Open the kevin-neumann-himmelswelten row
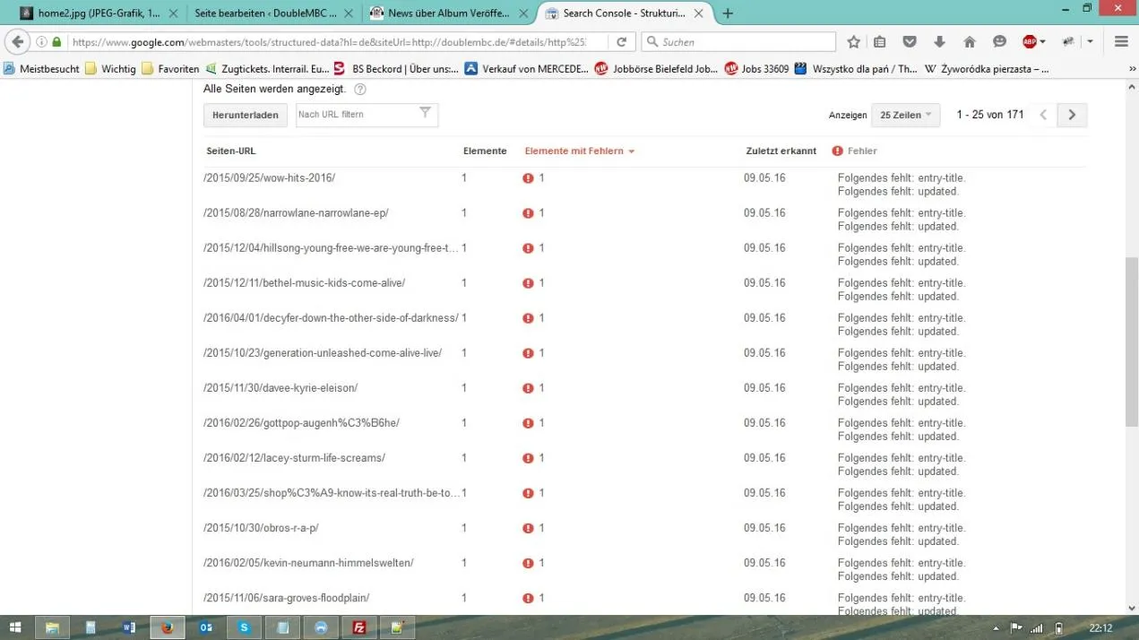 [x=308, y=563]
